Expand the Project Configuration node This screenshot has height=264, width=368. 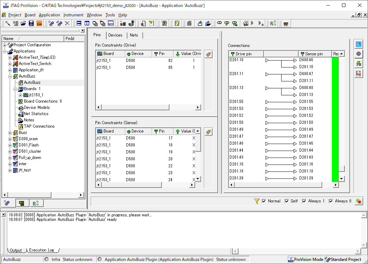click(x=5, y=45)
